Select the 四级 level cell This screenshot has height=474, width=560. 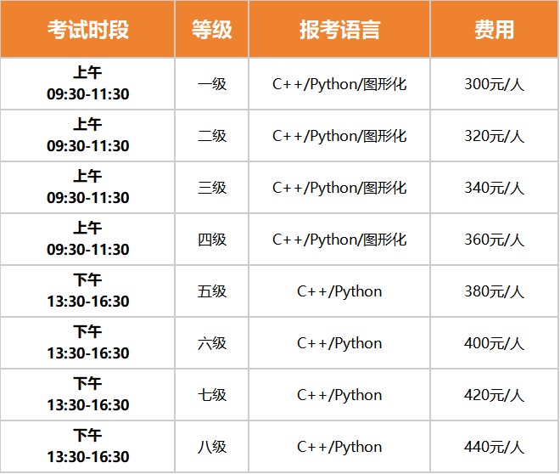tap(212, 240)
